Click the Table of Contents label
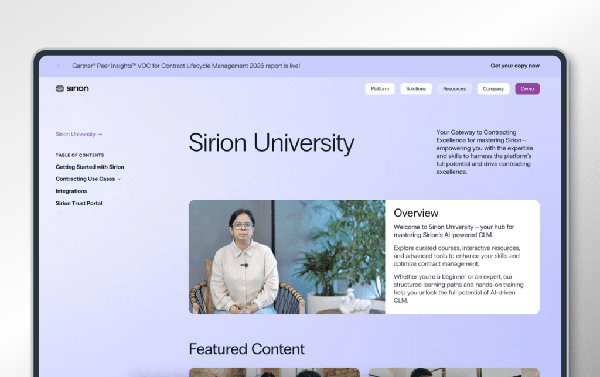This screenshot has height=377, width=600. point(80,155)
